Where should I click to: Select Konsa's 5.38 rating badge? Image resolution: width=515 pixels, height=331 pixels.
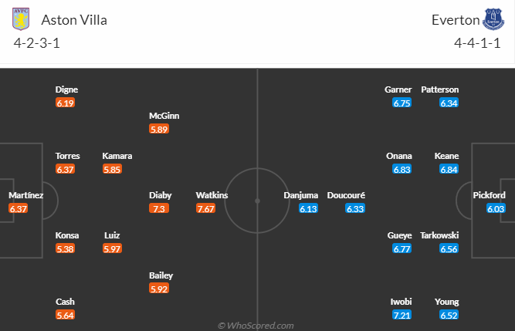pos(65,248)
